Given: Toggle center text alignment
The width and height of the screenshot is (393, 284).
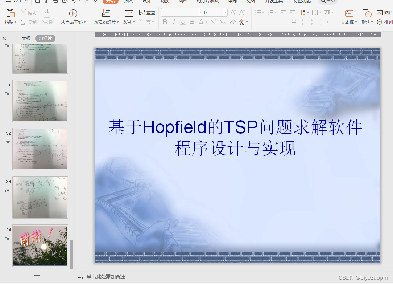Looking at the screenshot, I should tap(267, 22).
